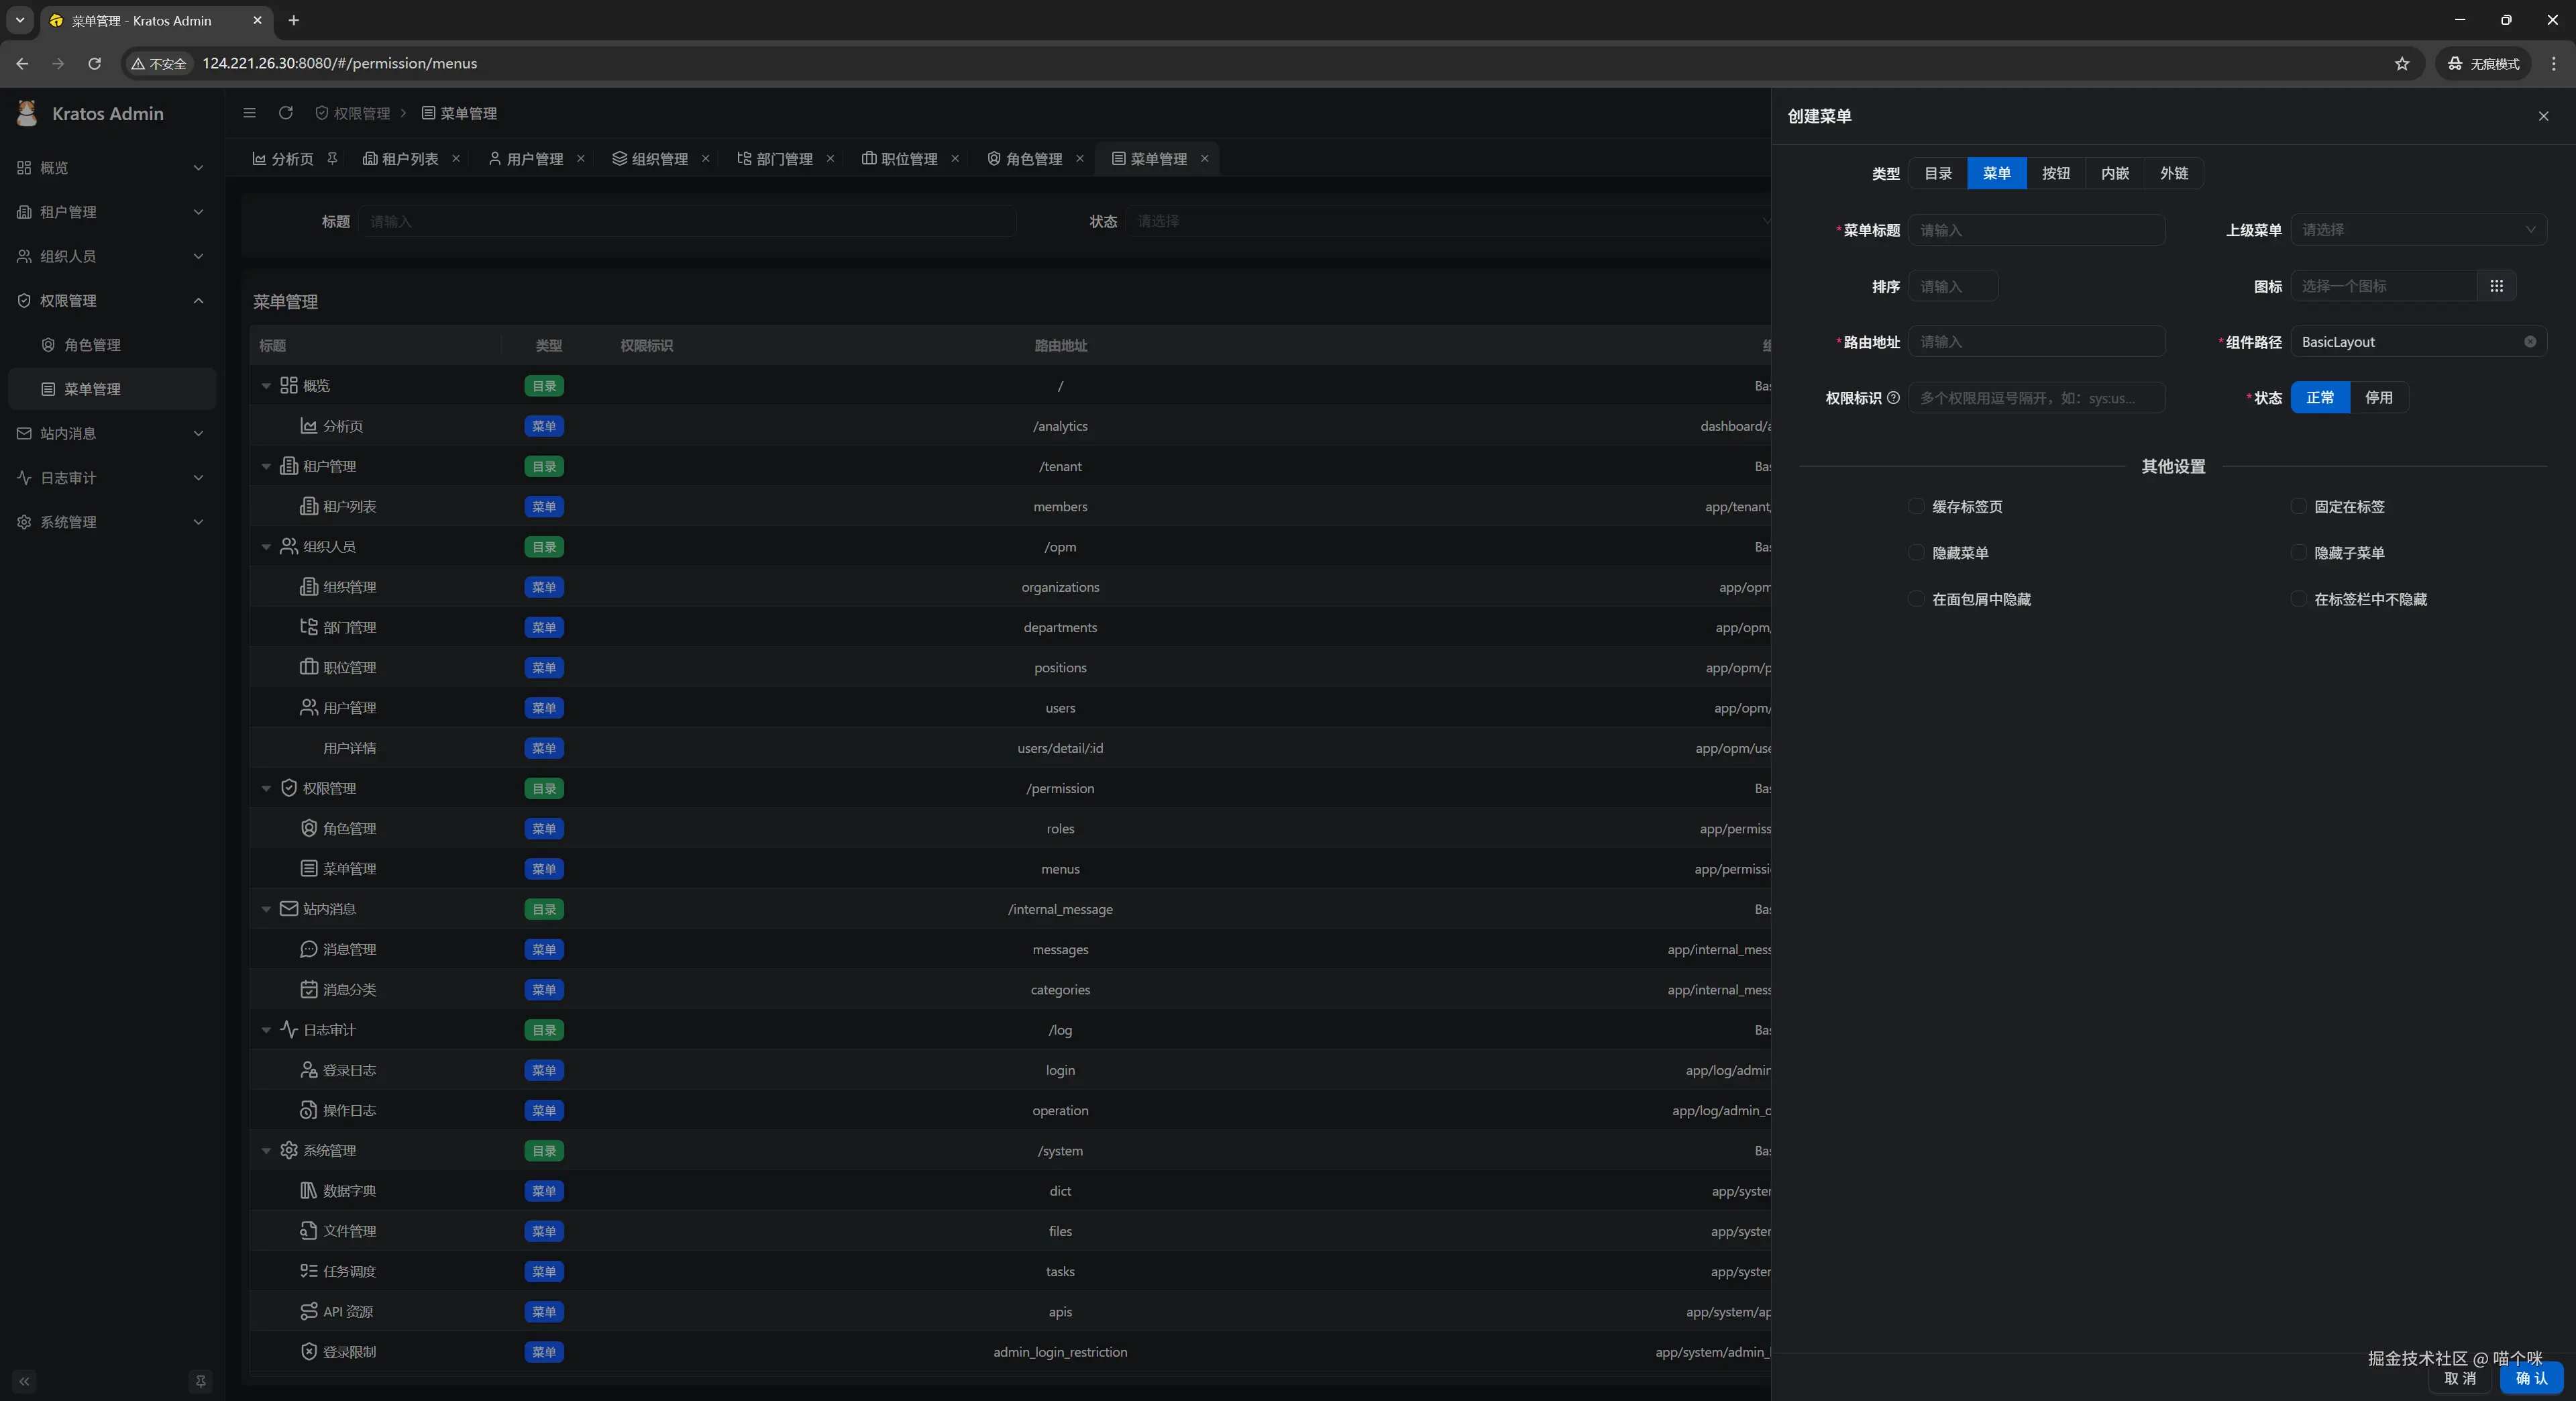Click the sidebar pin icon at bottom
Viewport: 2576px width, 1401px height.
tap(200, 1381)
